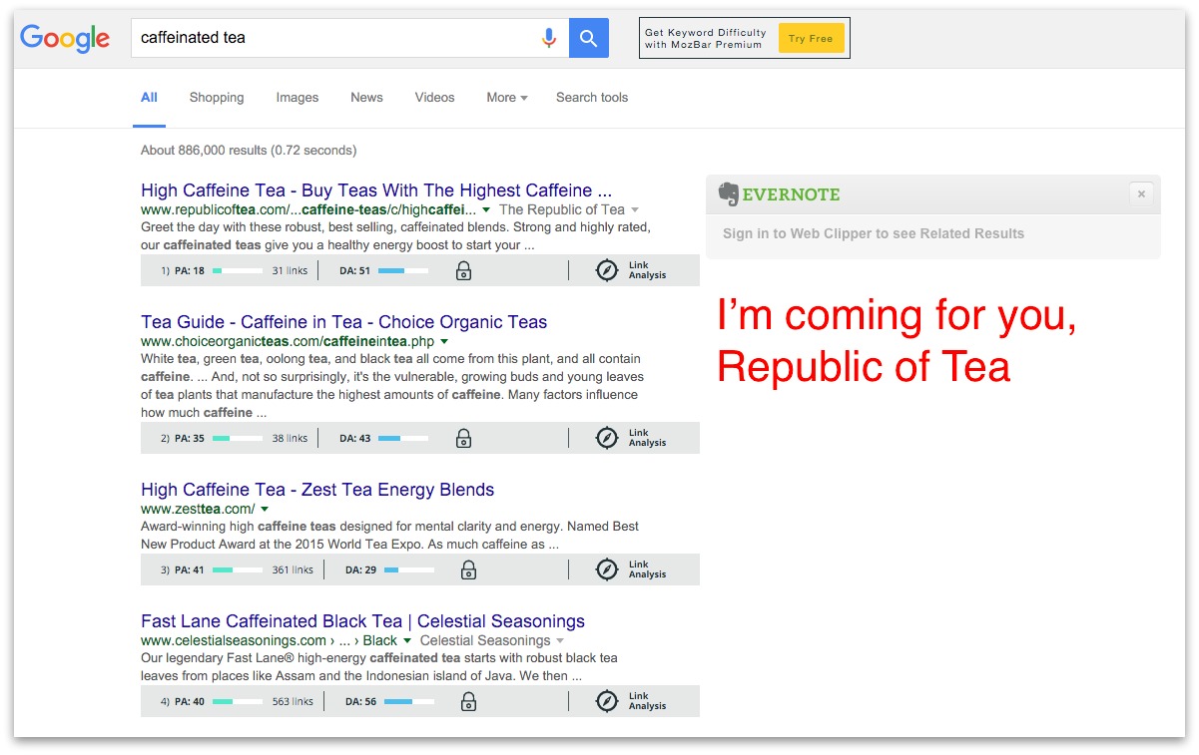The image size is (1199, 755).
Task: Open Link Analysis compass for Zest Tea result
Action: click(607, 569)
